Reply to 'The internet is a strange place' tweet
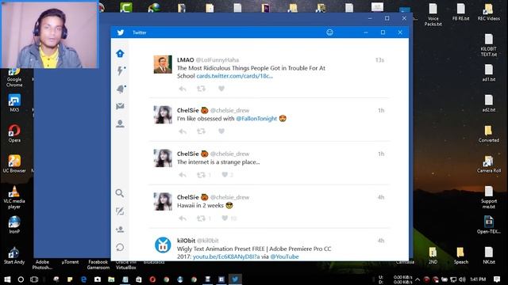 [x=183, y=175]
